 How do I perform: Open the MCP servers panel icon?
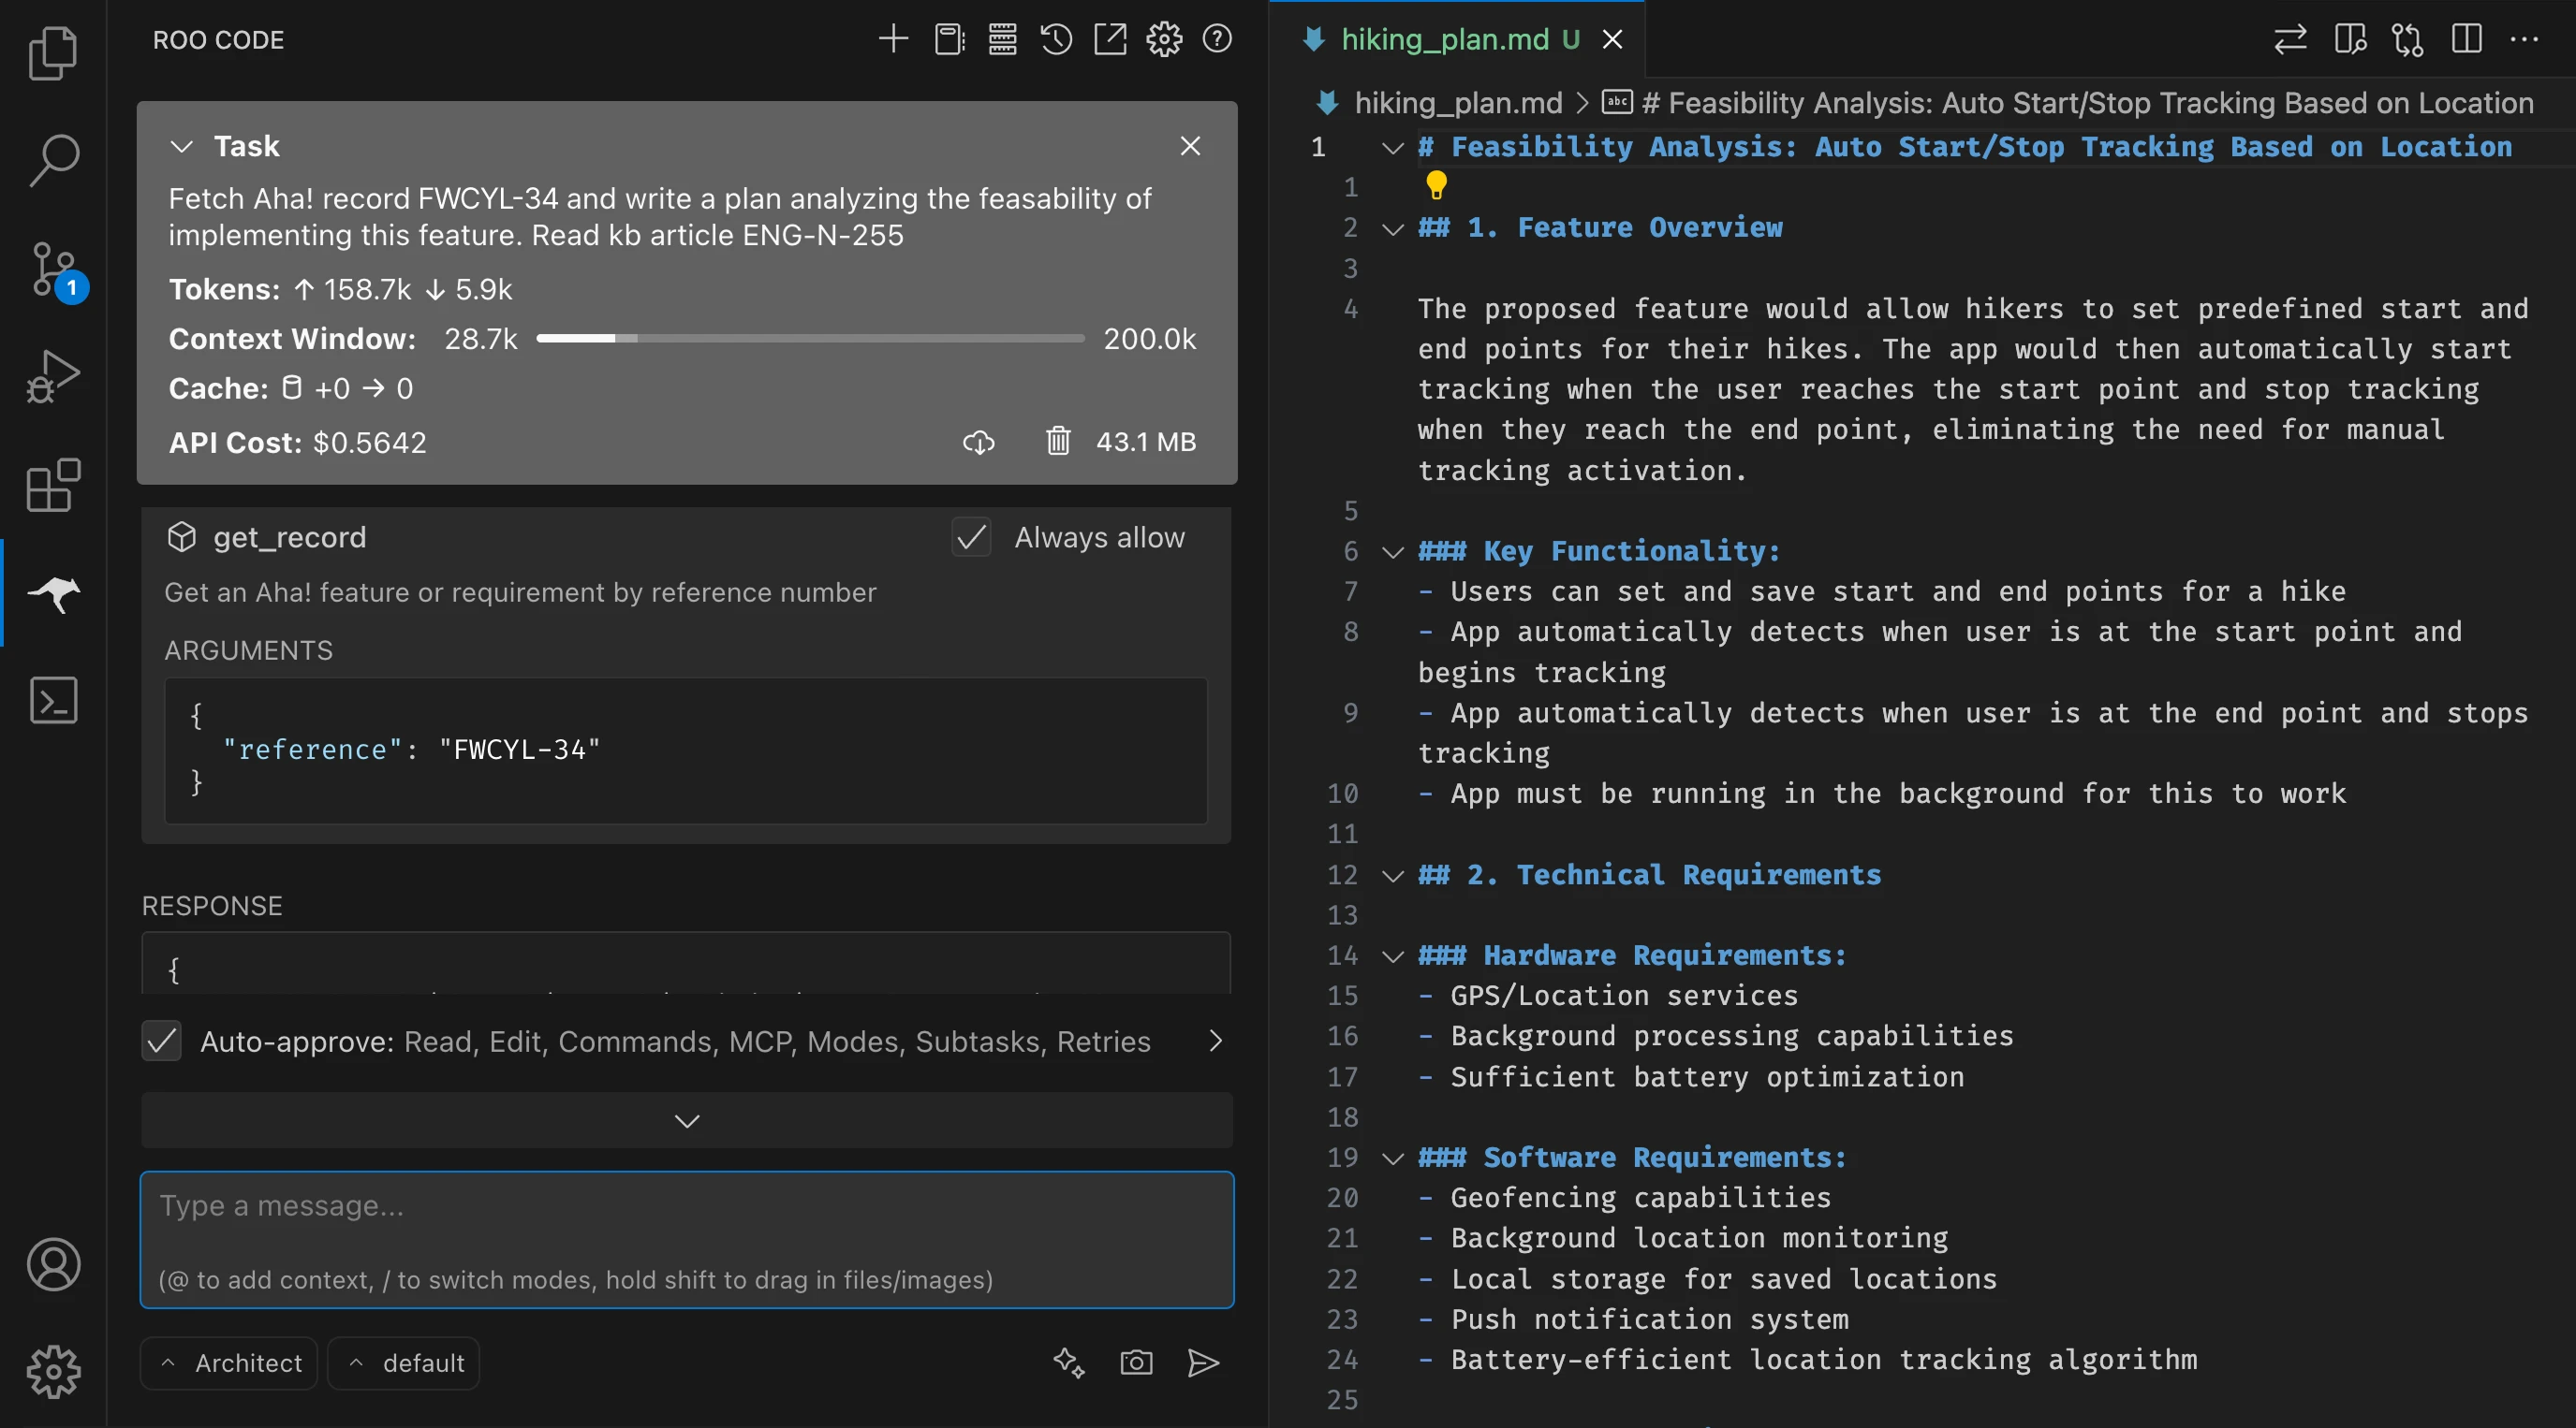point(1001,39)
